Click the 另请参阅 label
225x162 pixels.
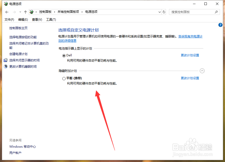tap(15, 140)
